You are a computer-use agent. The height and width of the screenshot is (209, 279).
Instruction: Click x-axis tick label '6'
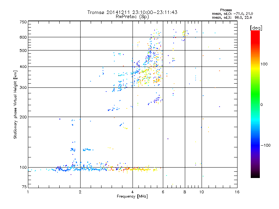tap(163, 192)
